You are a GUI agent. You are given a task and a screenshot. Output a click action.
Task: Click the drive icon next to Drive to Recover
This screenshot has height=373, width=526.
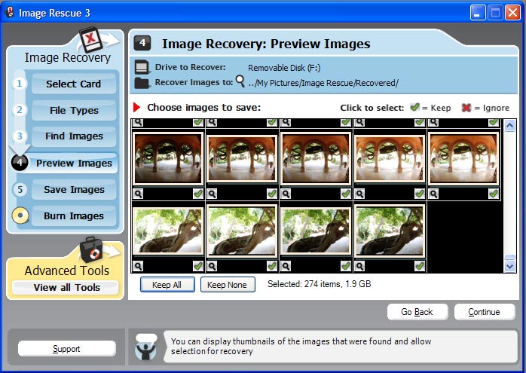142,68
